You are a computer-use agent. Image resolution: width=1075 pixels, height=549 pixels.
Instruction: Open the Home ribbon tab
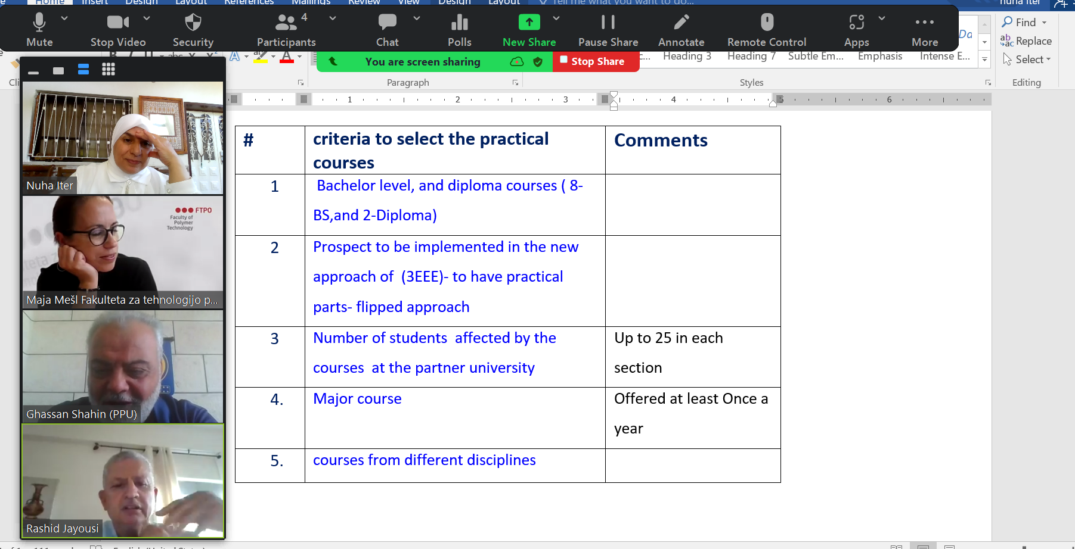[x=49, y=2]
